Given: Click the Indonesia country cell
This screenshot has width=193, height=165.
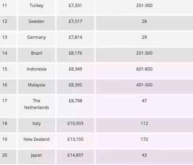Looking at the screenshot, I should pos(36,69).
